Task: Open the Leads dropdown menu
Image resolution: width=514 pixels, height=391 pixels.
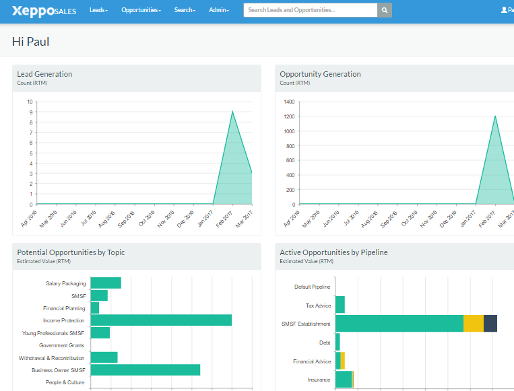Action: coord(98,10)
